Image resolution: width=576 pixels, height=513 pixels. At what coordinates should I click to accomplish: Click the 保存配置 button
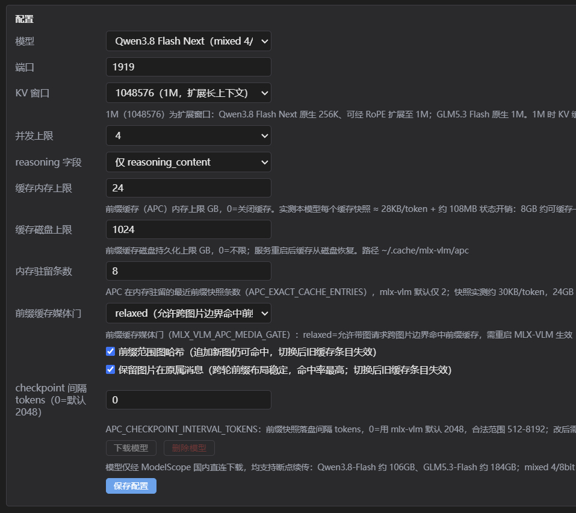coord(131,486)
